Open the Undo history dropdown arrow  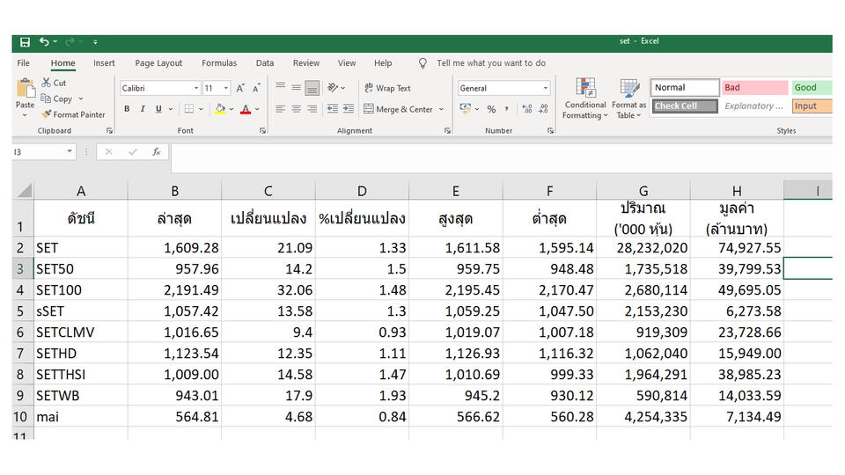55,41
